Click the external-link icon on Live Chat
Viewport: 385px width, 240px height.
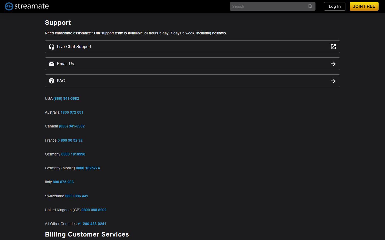tap(333, 47)
